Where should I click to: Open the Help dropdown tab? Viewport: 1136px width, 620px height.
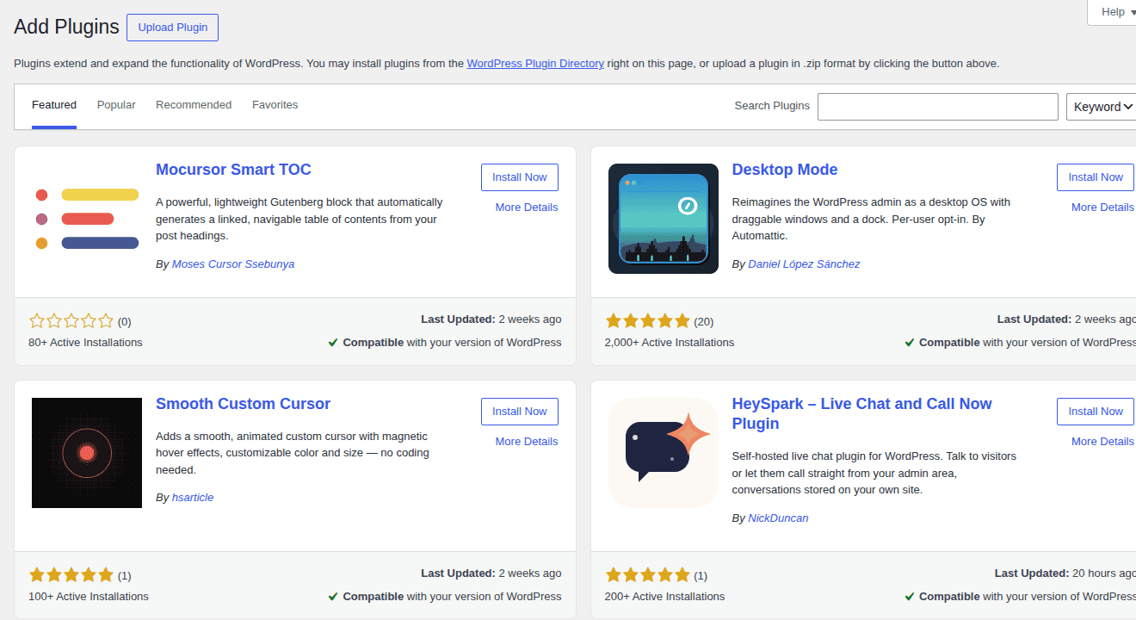point(1112,12)
